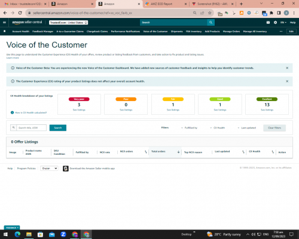Open the Chrome side panel icon
This screenshot has width=299, height=239.
pos(279,13)
